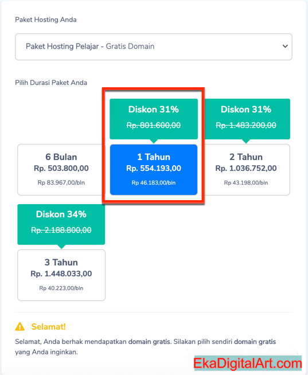Viewport: 308px width, 375px height.
Task: Select the 1 Tahun duration card
Action: (x=154, y=170)
